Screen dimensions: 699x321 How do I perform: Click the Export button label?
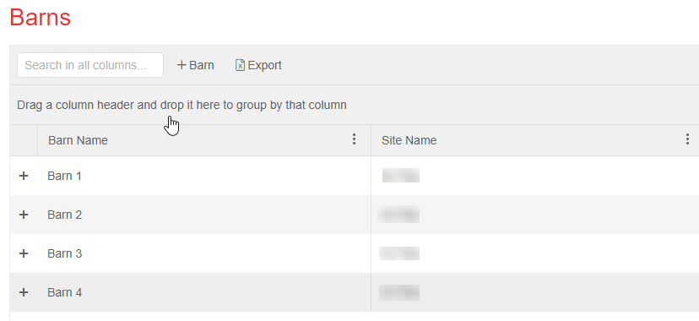[265, 65]
